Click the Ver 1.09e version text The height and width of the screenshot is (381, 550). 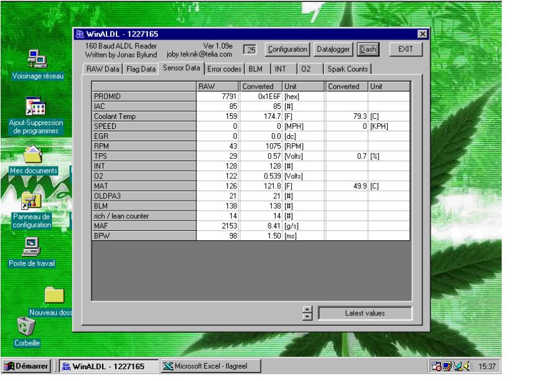218,46
